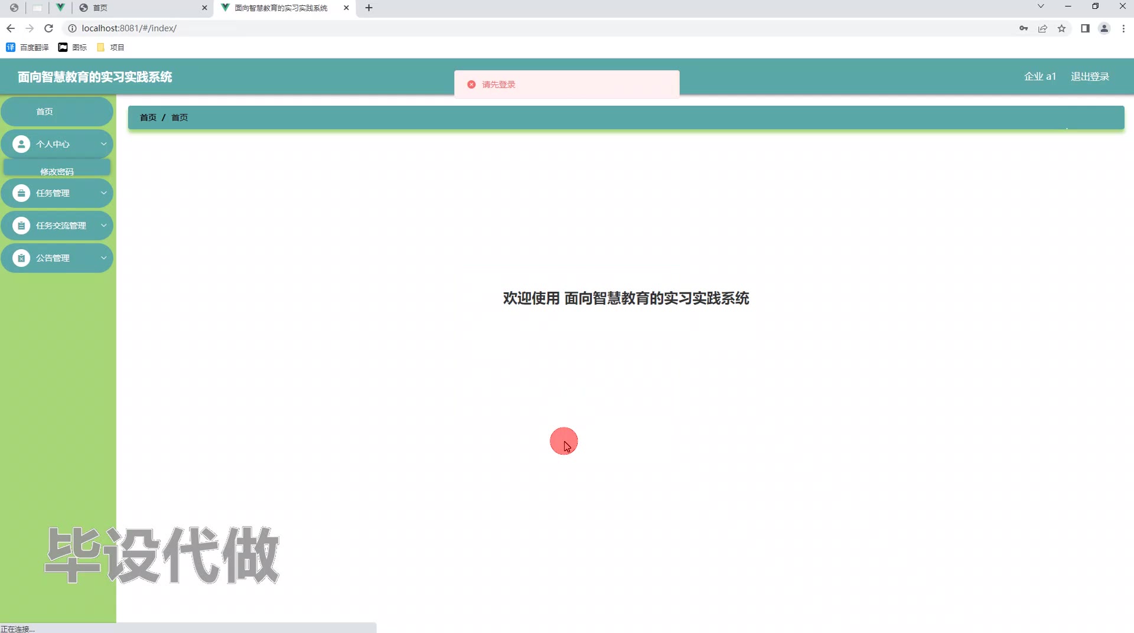The image size is (1134, 633).
Task: Open the 个人中心 menu
Action: click(x=57, y=144)
